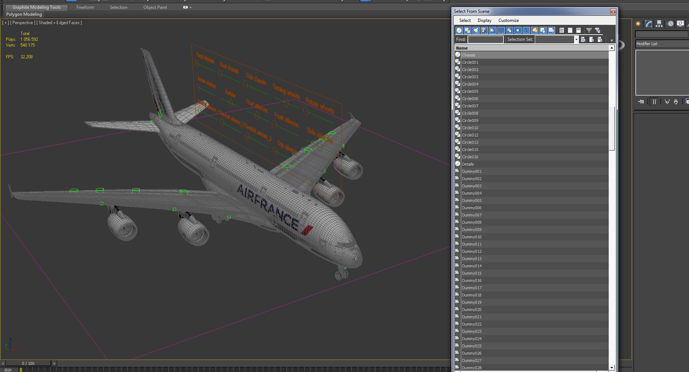Image resolution: width=689 pixels, height=372 pixels.
Task: Toggle Display Space Warps filter icon
Action: point(501,30)
